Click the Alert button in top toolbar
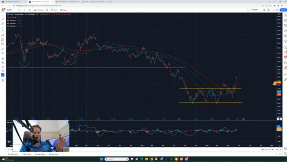Image resolution: width=287 pixels, height=162 pixels. pos(55,10)
